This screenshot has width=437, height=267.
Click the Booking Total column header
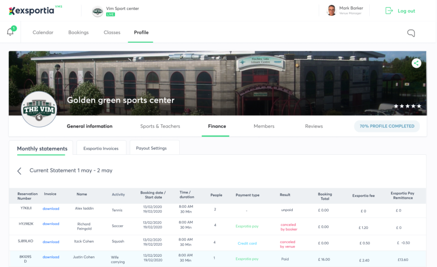click(x=325, y=196)
